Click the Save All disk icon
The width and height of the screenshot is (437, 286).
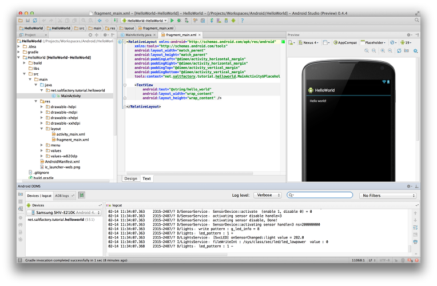(x=27, y=21)
